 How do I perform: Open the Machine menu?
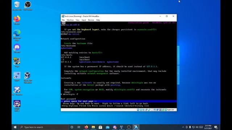70,20
